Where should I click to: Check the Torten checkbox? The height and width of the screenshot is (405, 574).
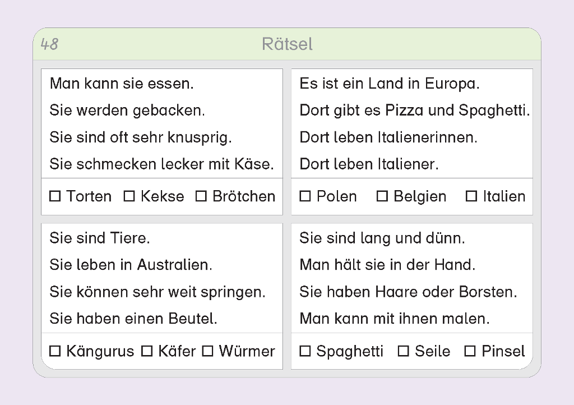(55, 196)
